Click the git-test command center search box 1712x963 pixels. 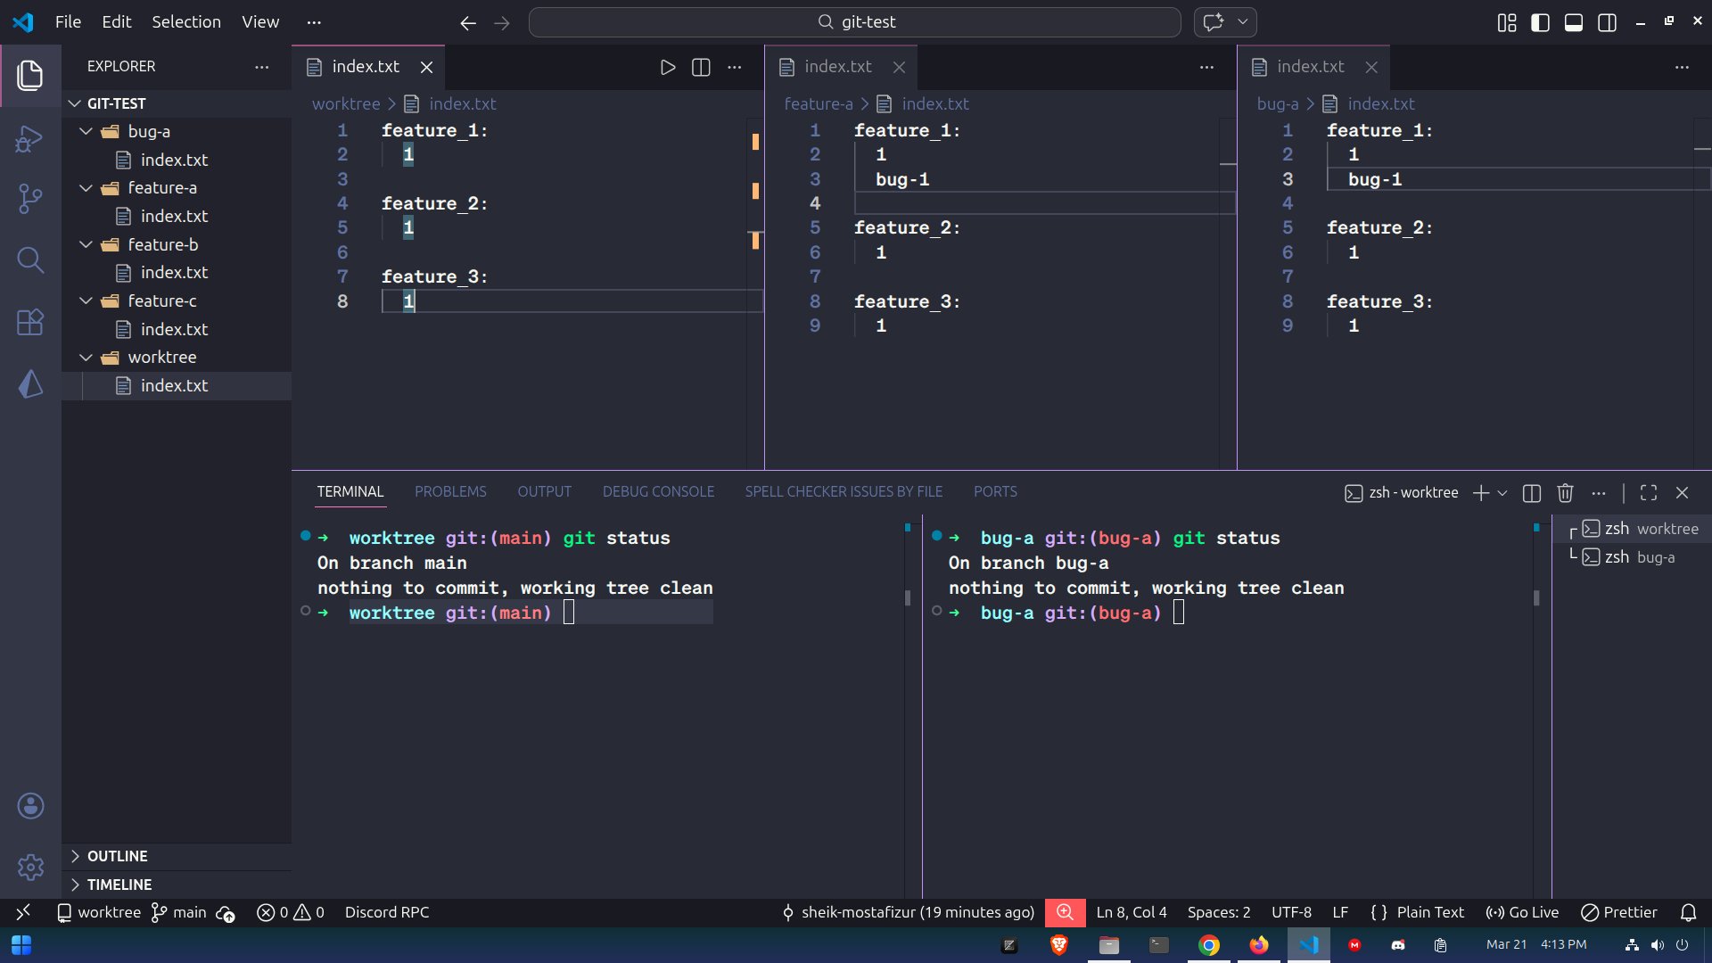(x=854, y=22)
